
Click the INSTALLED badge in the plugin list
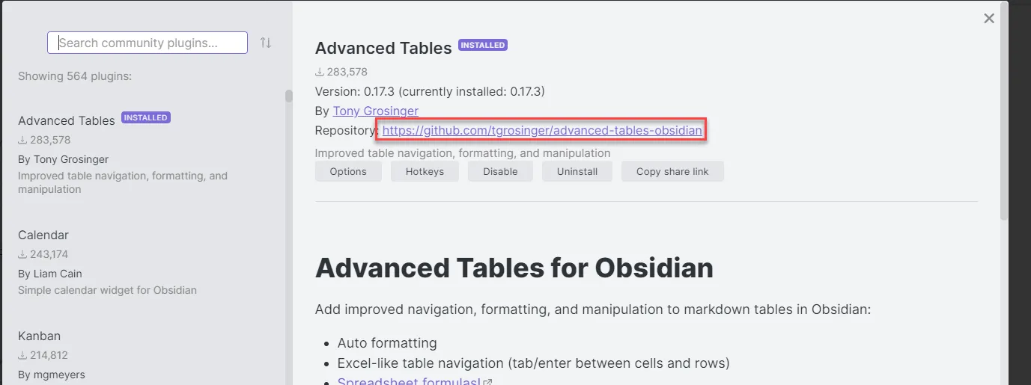point(145,117)
